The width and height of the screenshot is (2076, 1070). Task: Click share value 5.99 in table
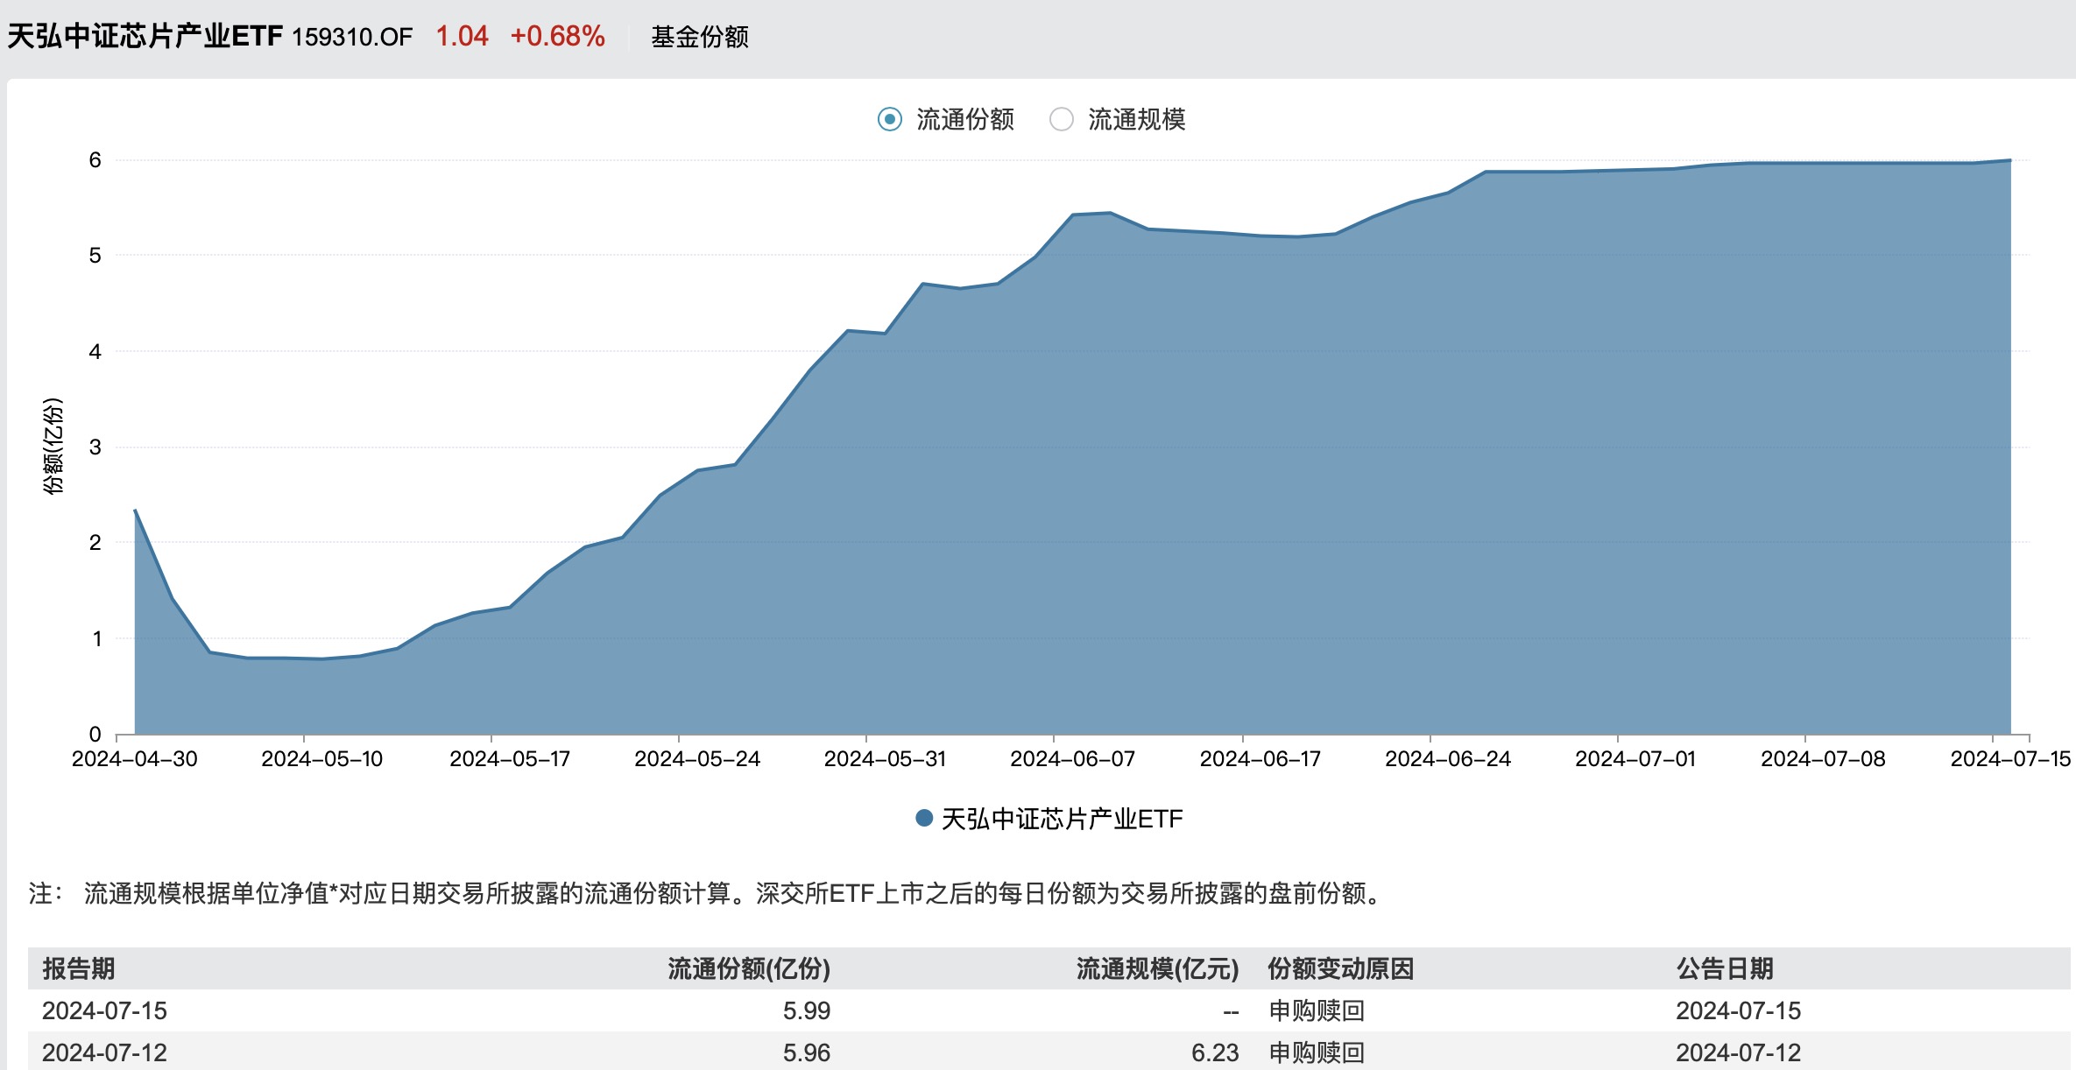click(x=807, y=1010)
